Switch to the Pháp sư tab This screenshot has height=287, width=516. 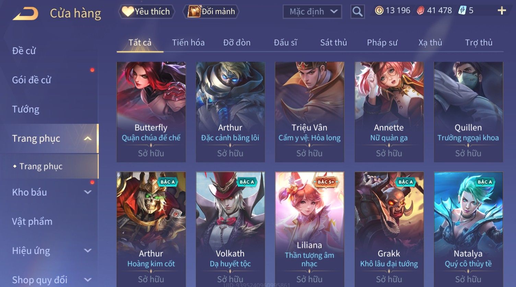tap(382, 42)
